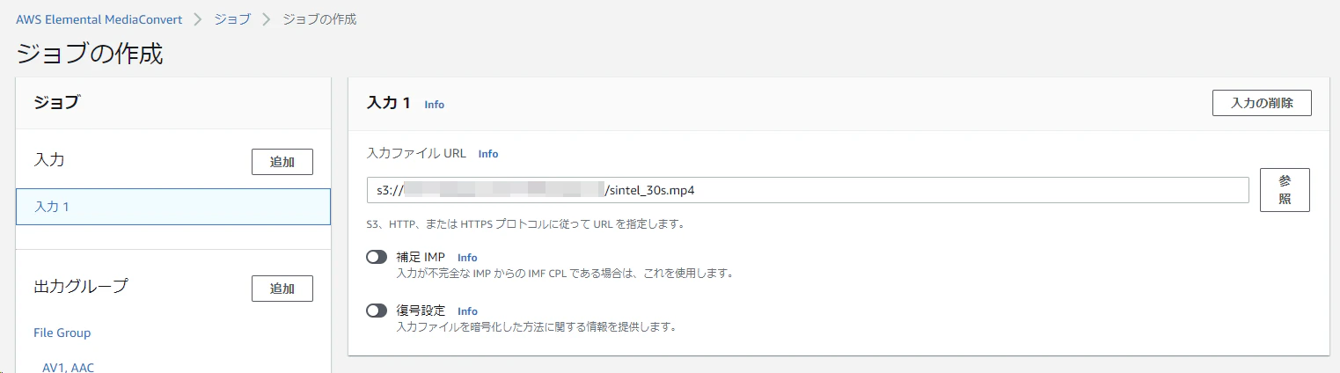
Task: Open Info link next to 補足 IMP
Action: [467, 258]
